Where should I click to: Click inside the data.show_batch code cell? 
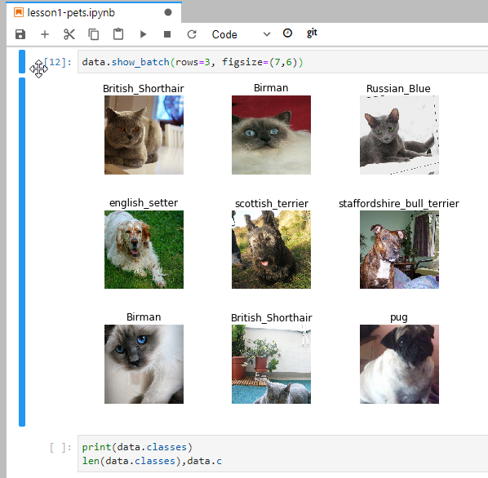coord(282,62)
